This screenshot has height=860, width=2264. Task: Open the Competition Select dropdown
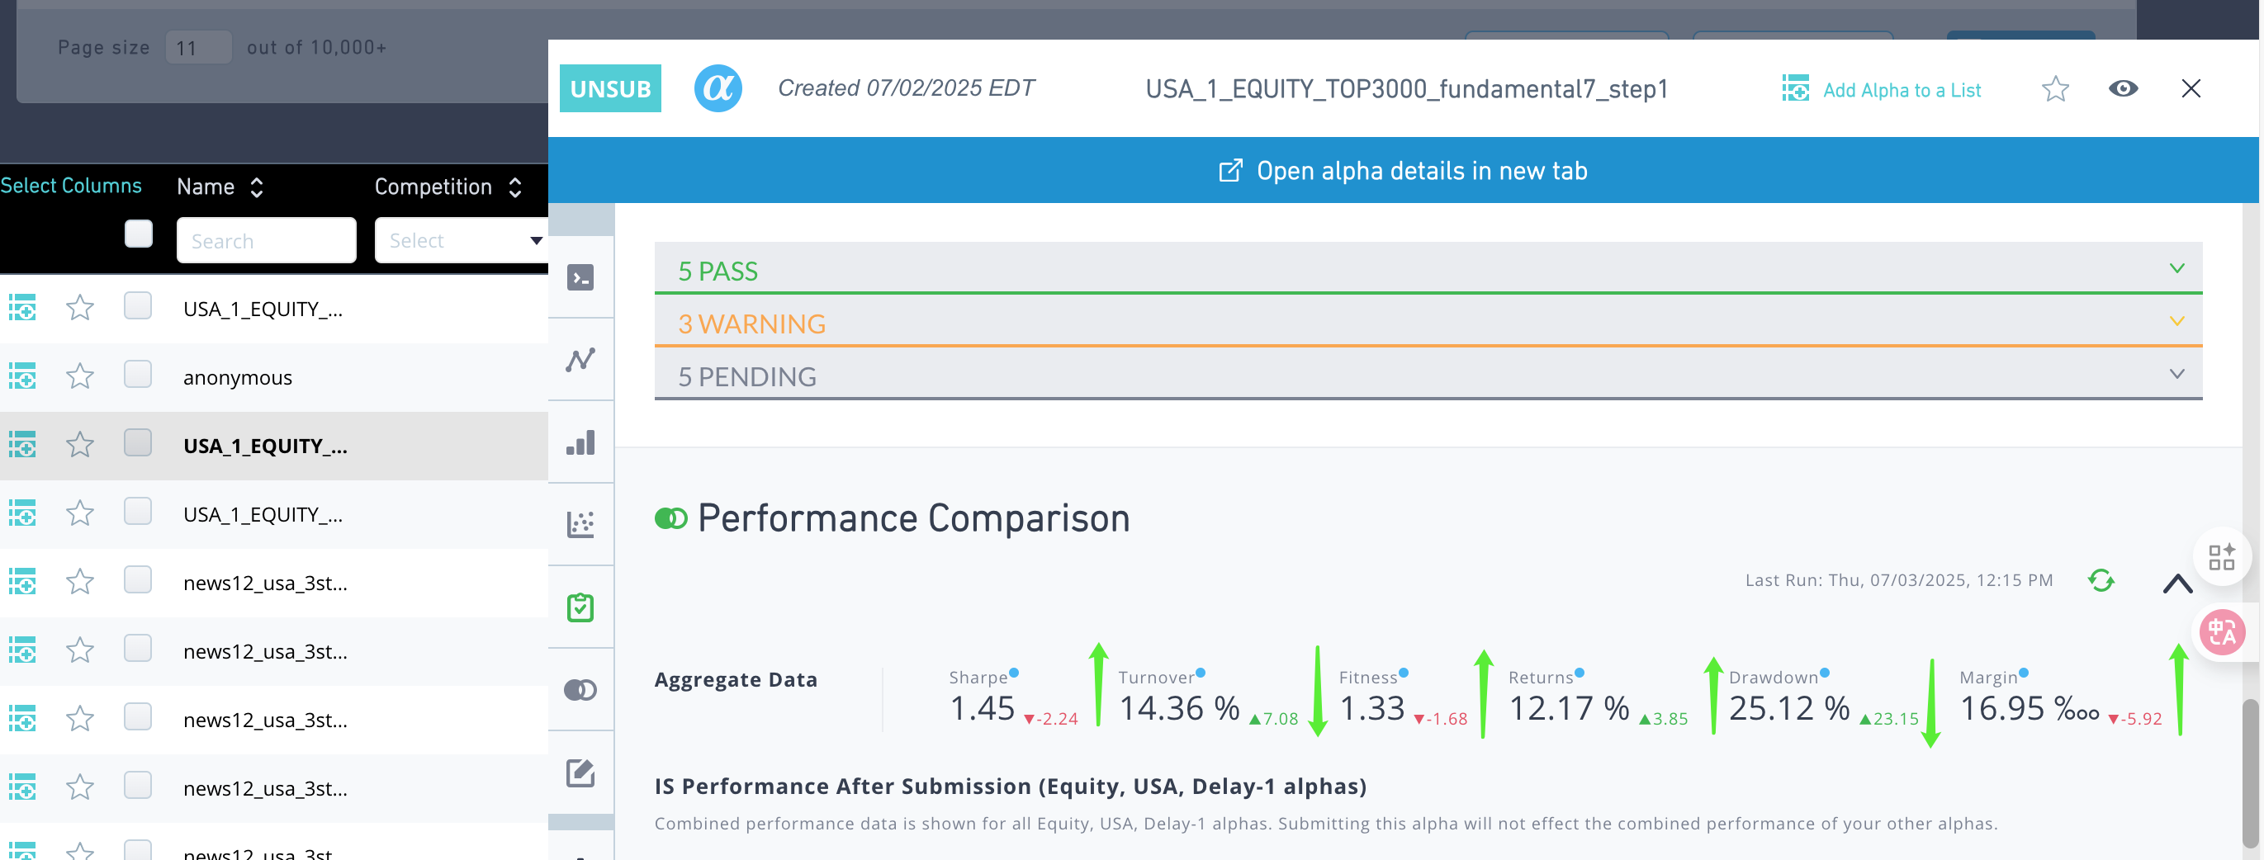[x=461, y=241]
